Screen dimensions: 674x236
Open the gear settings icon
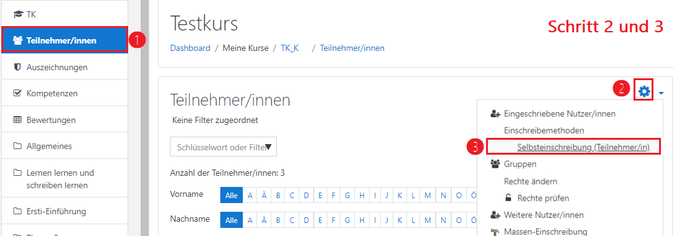644,91
